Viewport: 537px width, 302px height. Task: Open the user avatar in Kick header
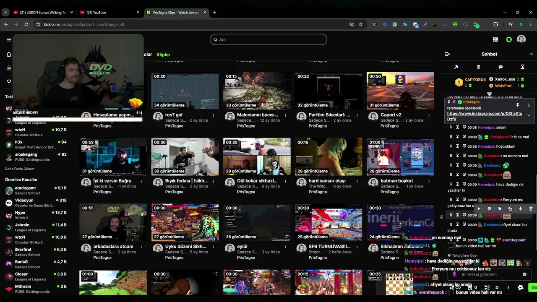[521, 39]
